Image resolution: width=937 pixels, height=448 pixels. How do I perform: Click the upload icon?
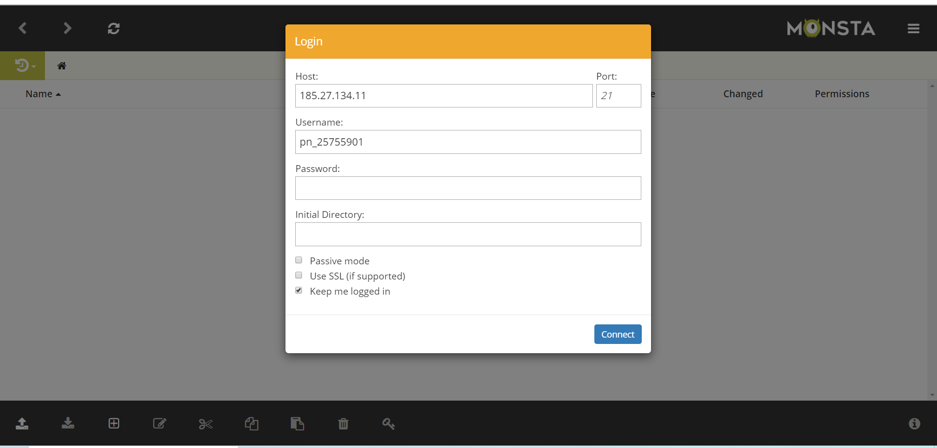pos(22,424)
